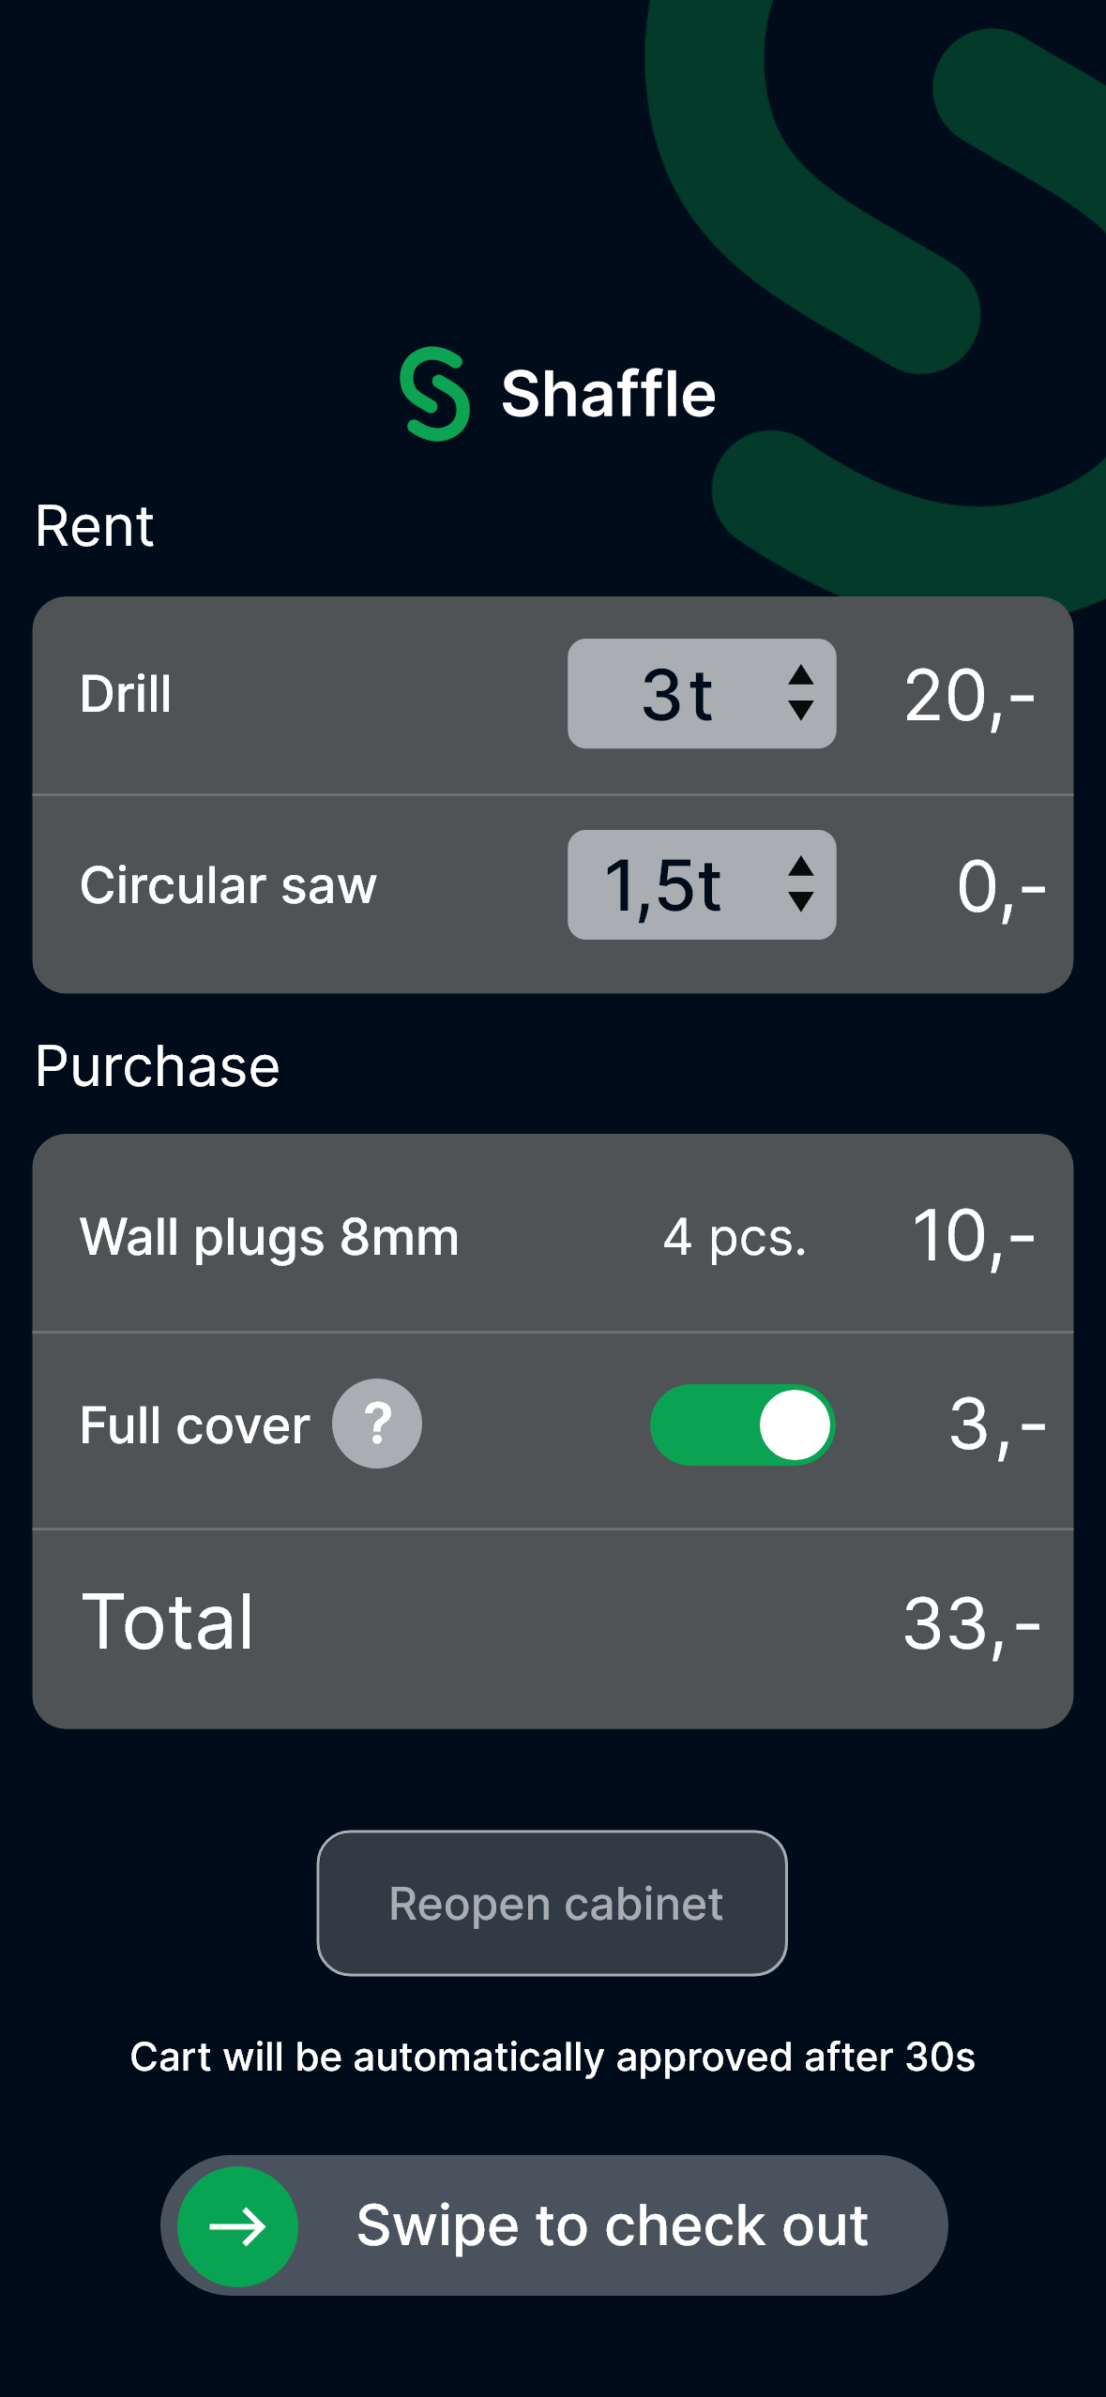Increase Drill rental time with up arrow
1106x2397 pixels.
pos(800,675)
